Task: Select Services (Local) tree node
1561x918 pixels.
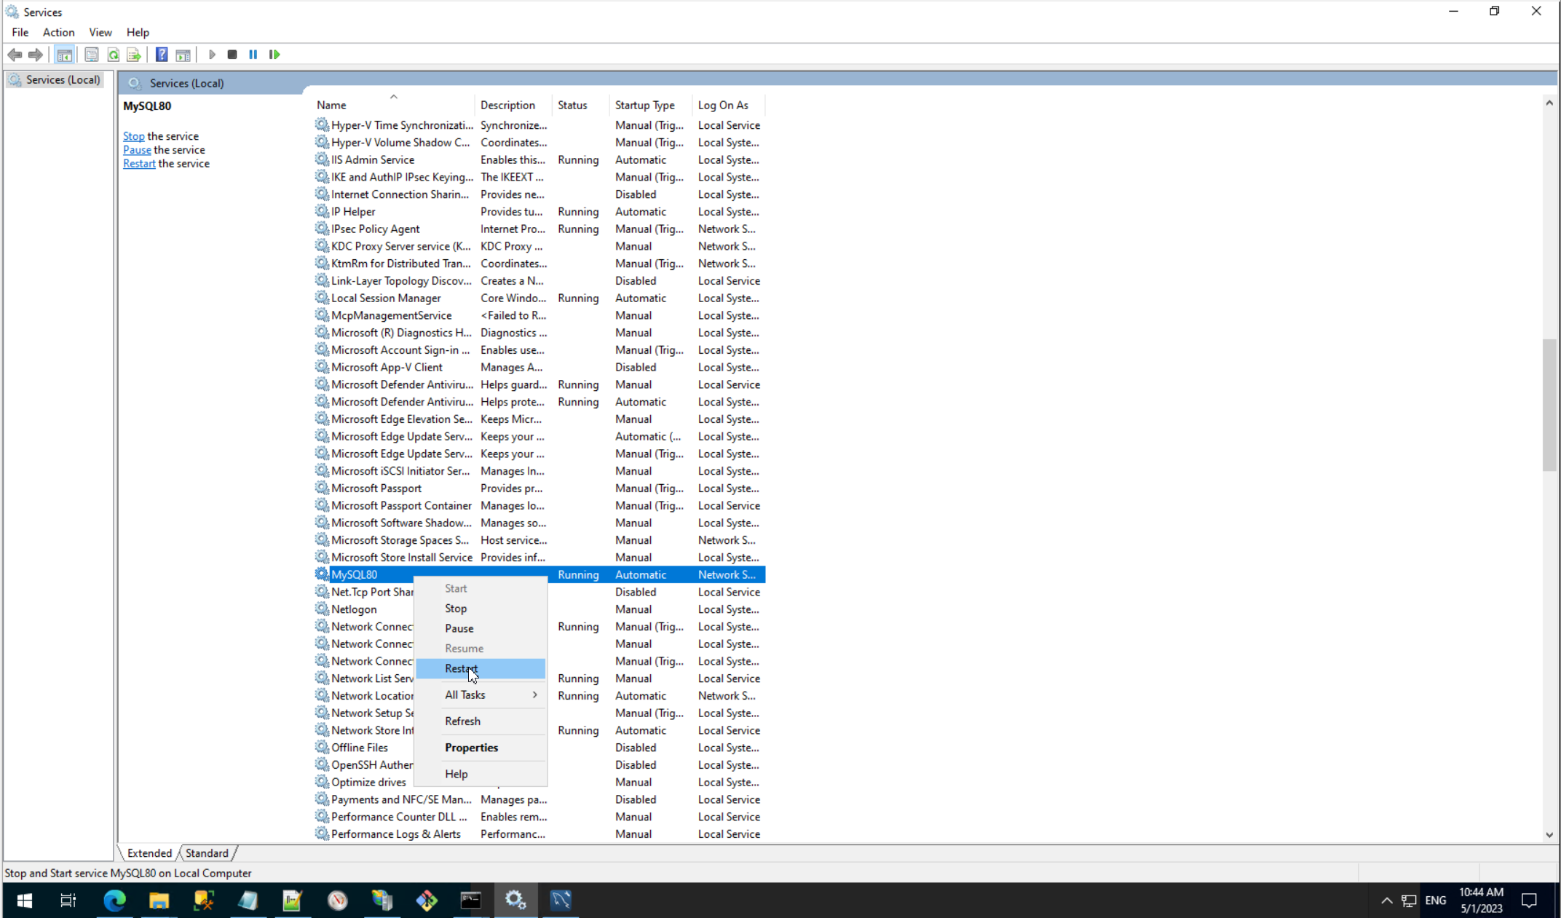Action: pos(63,80)
